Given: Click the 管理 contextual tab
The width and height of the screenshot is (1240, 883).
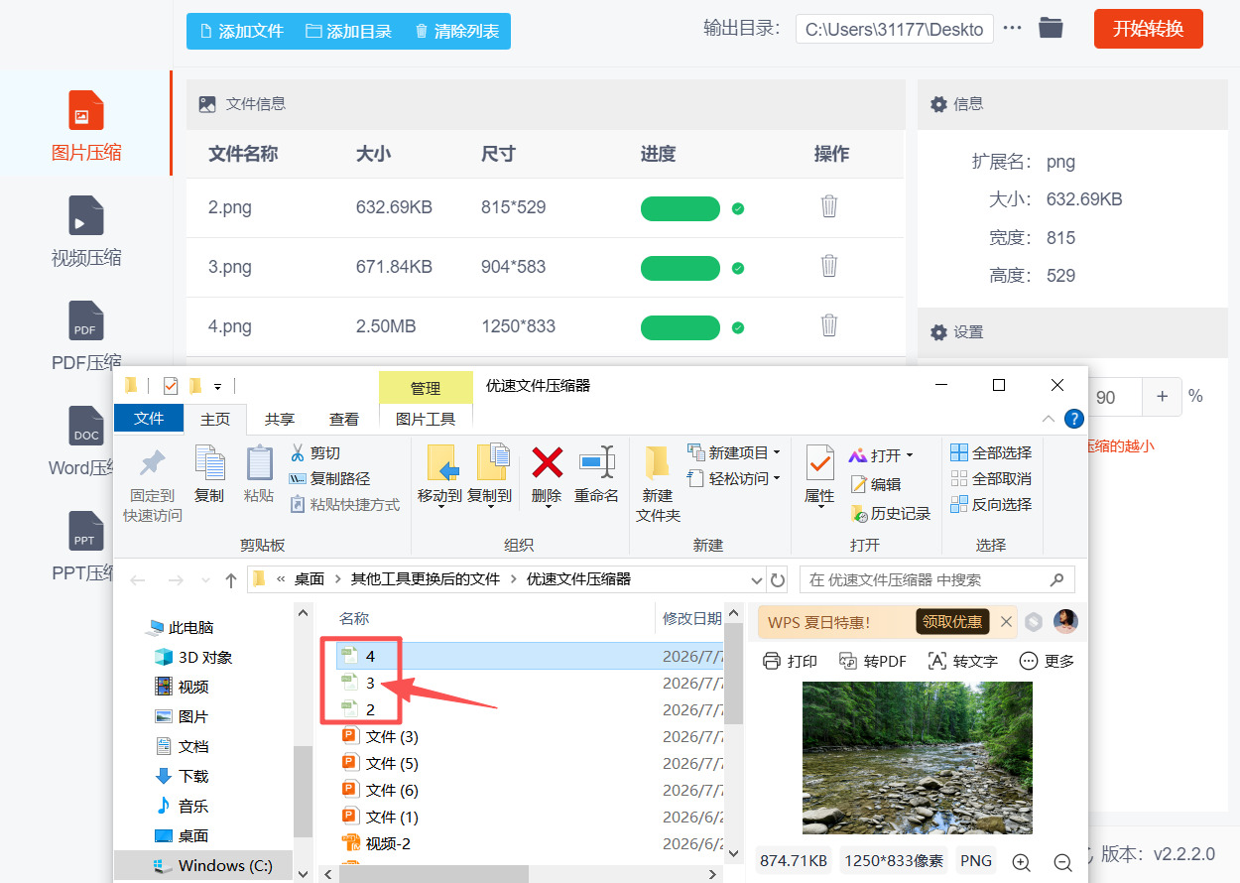Looking at the screenshot, I should [426, 388].
